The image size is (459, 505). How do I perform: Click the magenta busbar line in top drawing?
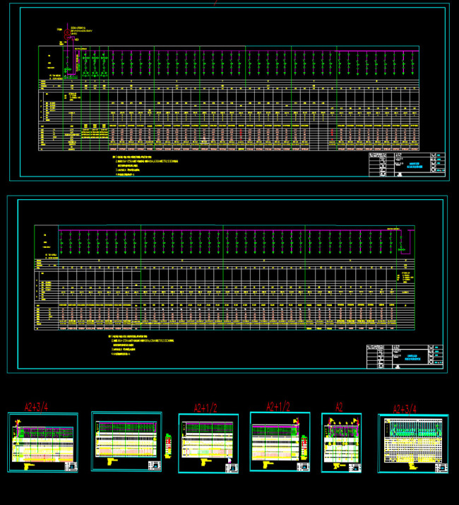pos(247,47)
